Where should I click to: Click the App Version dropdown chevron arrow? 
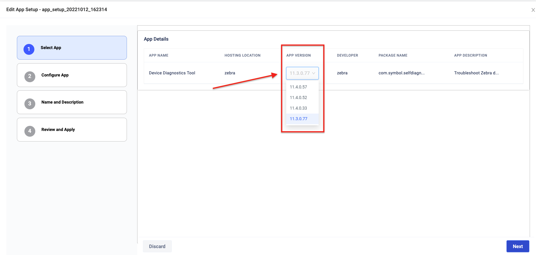[x=314, y=73]
